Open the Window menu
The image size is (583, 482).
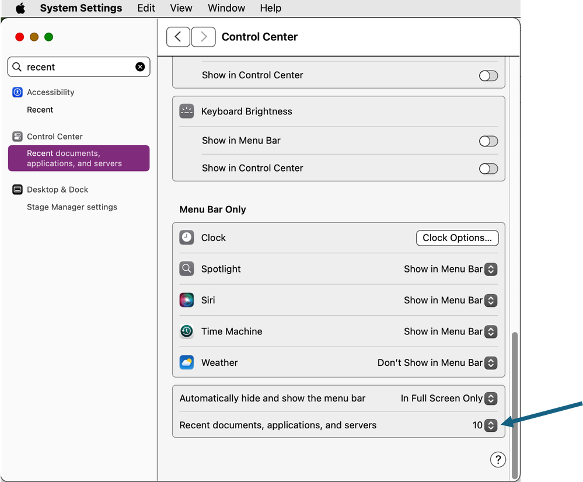(x=226, y=8)
